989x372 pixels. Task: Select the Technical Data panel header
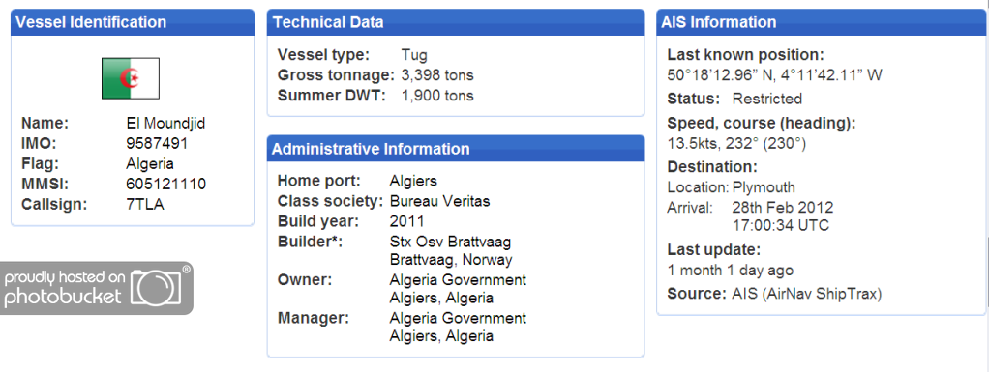click(x=456, y=22)
